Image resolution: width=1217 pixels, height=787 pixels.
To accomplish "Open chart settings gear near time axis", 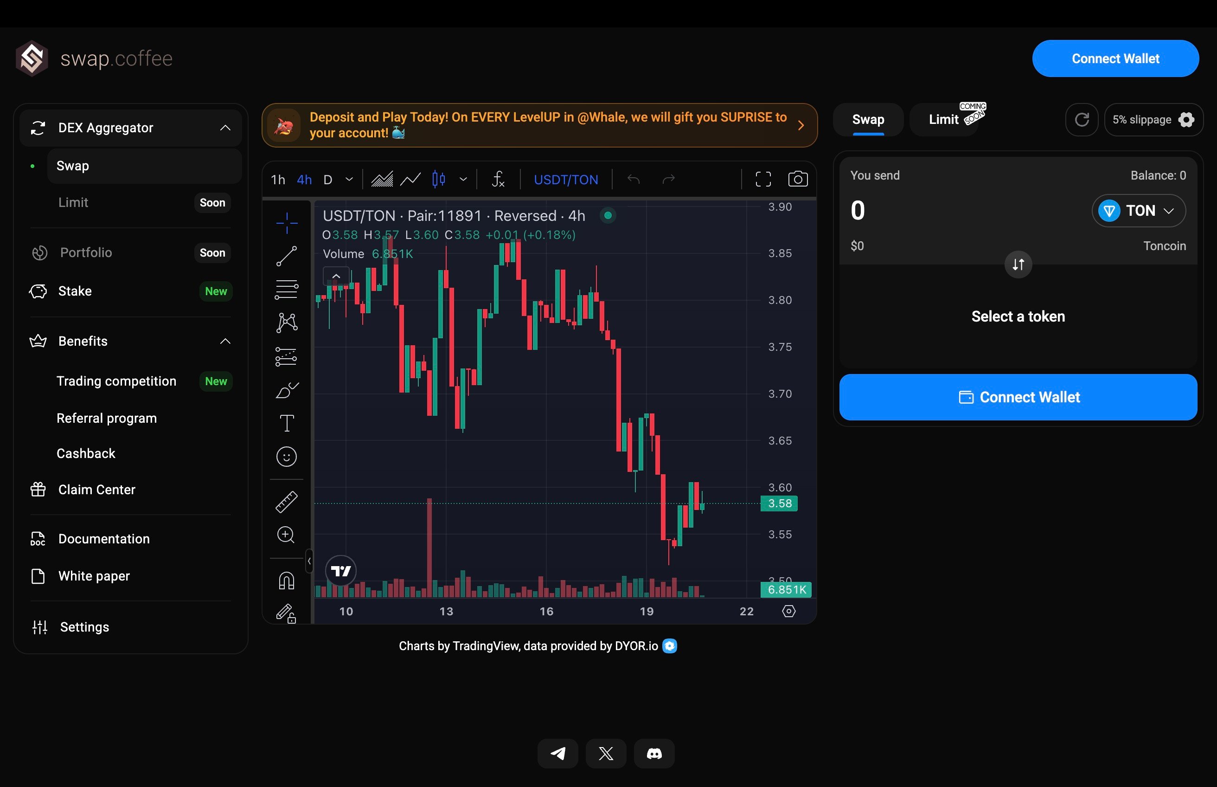I will [x=788, y=611].
